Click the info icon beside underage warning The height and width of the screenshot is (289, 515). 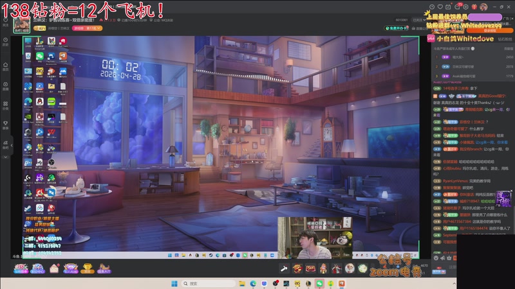tap(473, 49)
